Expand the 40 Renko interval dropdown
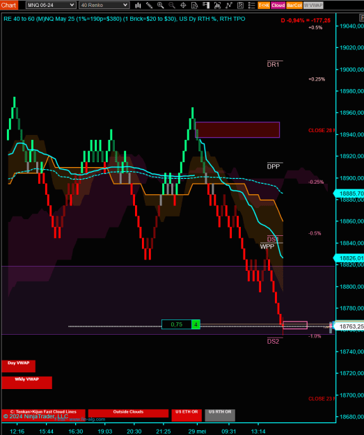 (104, 5)
